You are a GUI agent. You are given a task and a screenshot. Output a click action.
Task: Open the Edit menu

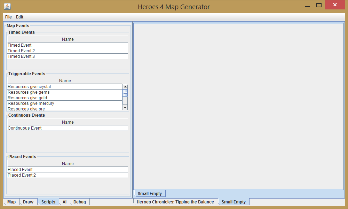[19, 17]
